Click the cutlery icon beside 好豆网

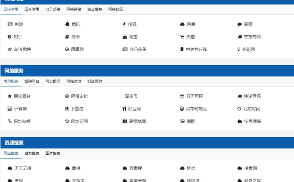point(124,109)
